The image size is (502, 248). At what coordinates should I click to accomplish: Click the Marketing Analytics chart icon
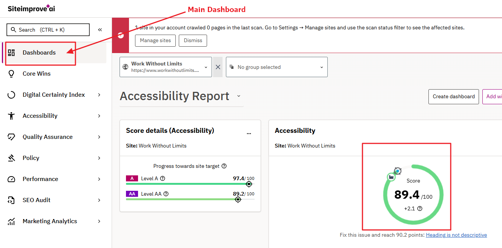[x=11, y=221]
